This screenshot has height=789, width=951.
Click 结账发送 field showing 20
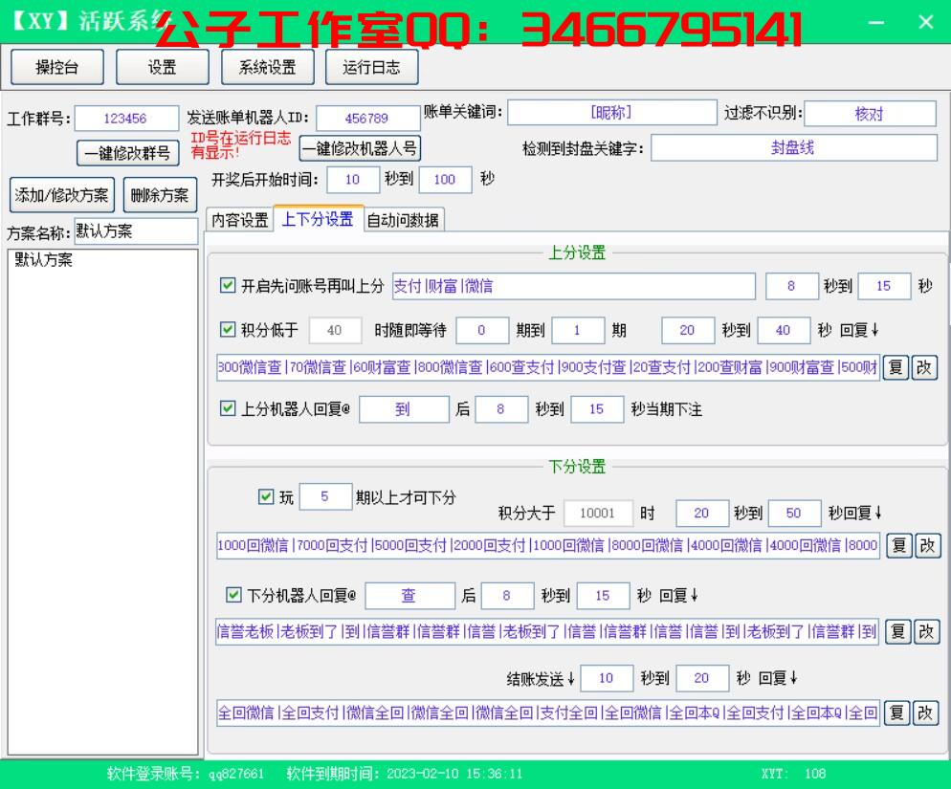coord(701,678)
